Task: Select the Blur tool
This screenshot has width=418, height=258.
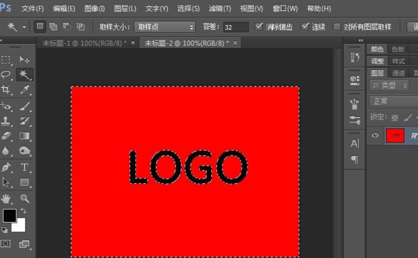Action: (6, 151)
